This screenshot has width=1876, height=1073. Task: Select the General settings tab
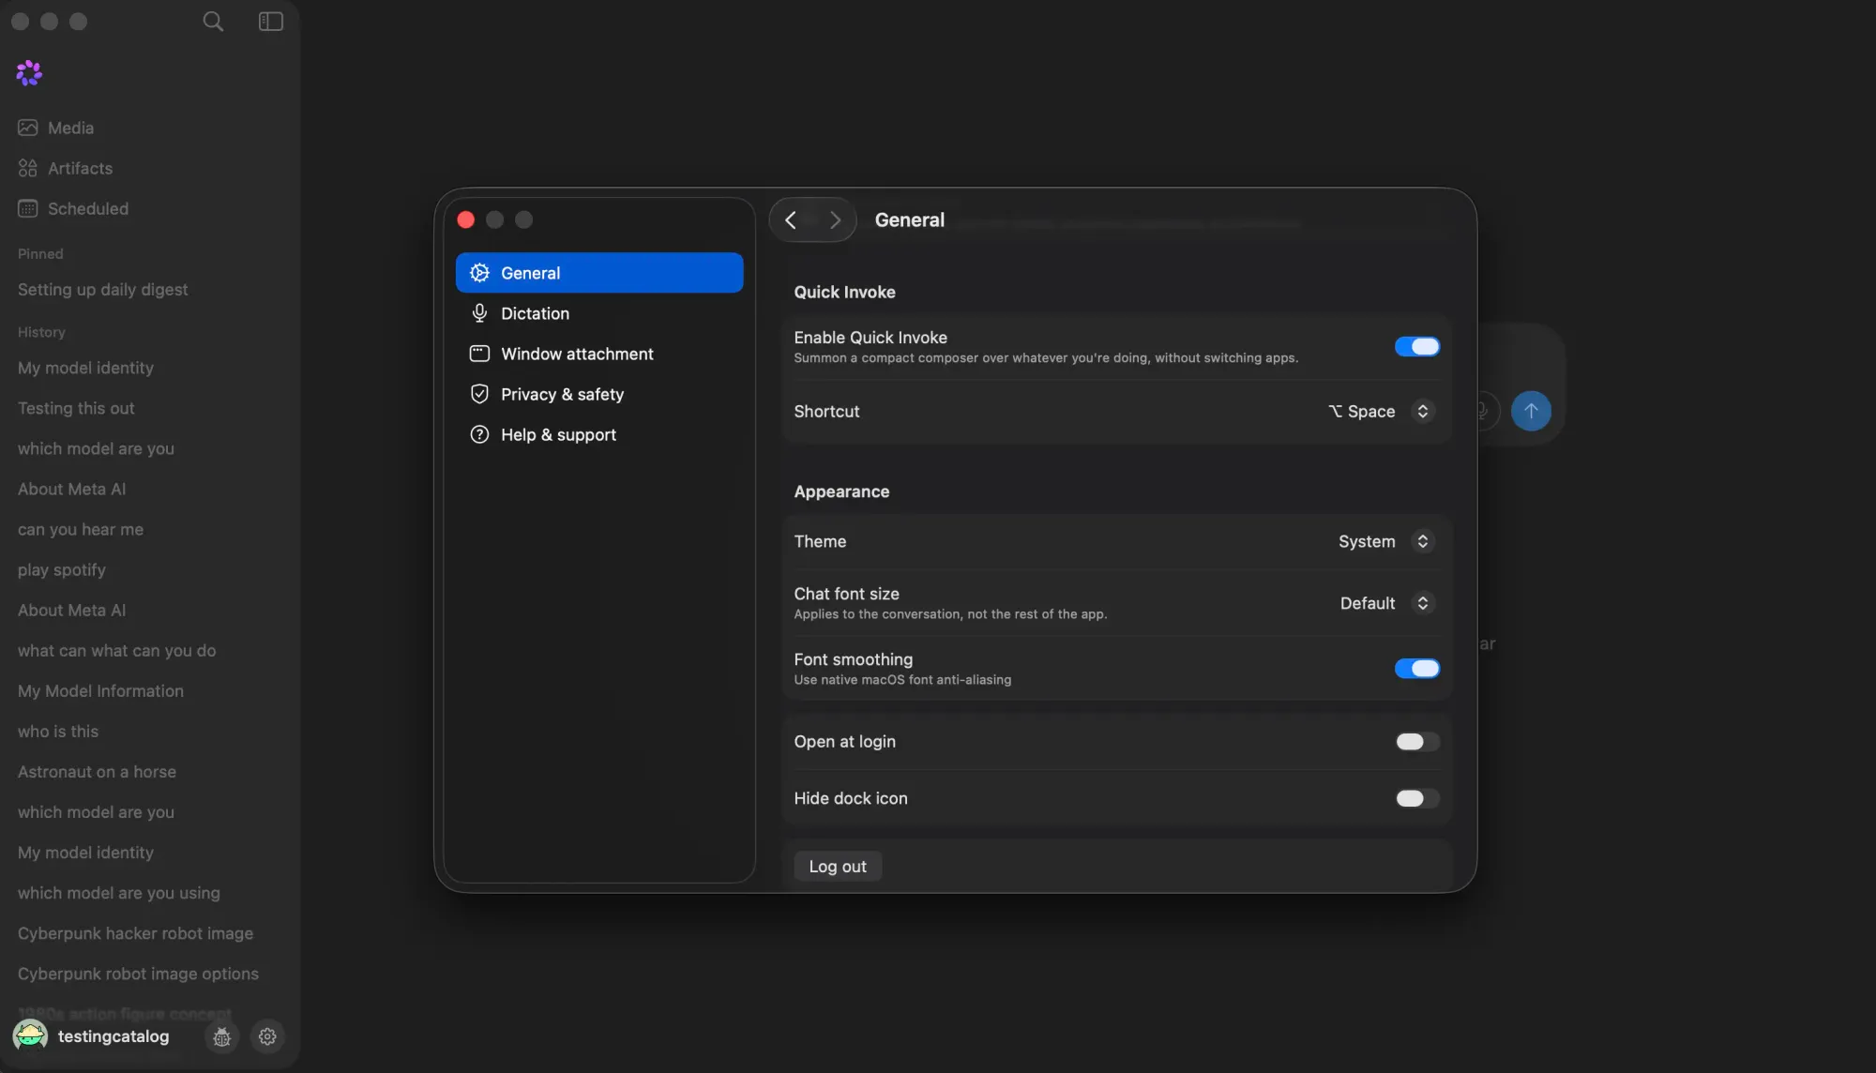click(599, 273)
